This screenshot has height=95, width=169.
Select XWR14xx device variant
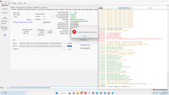[x=39, y=33]
